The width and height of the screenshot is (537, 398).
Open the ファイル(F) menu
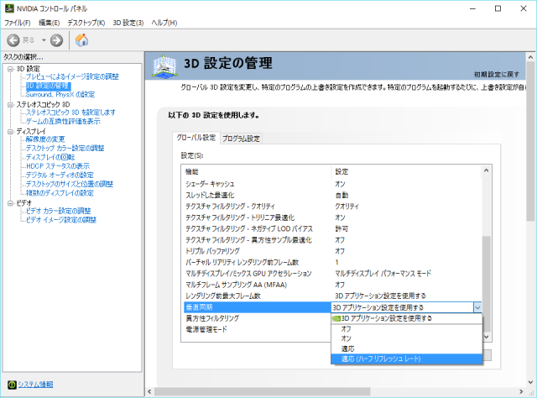18,22
